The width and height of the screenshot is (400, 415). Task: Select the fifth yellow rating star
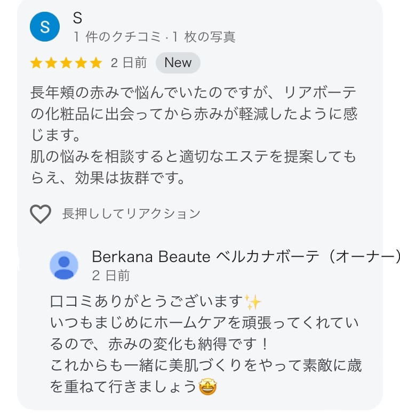pyautogui.click(x=96, y=63)
